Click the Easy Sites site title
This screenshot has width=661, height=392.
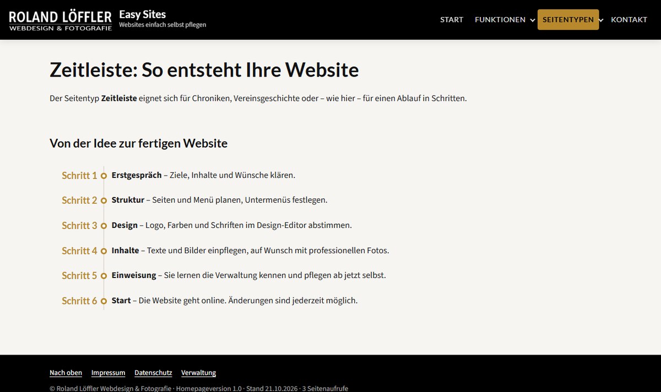[x=142, y=14]
